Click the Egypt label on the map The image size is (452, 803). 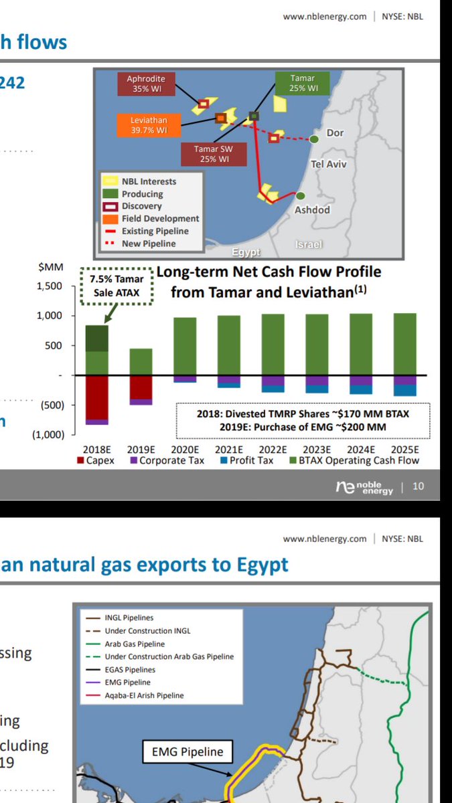coord(245,253)
